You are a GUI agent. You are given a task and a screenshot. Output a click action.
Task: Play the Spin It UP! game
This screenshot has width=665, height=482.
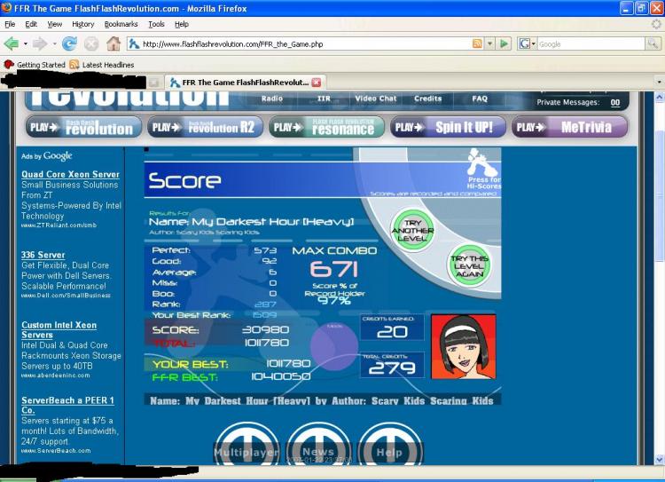pyautogui.click(x=448, y=127)
